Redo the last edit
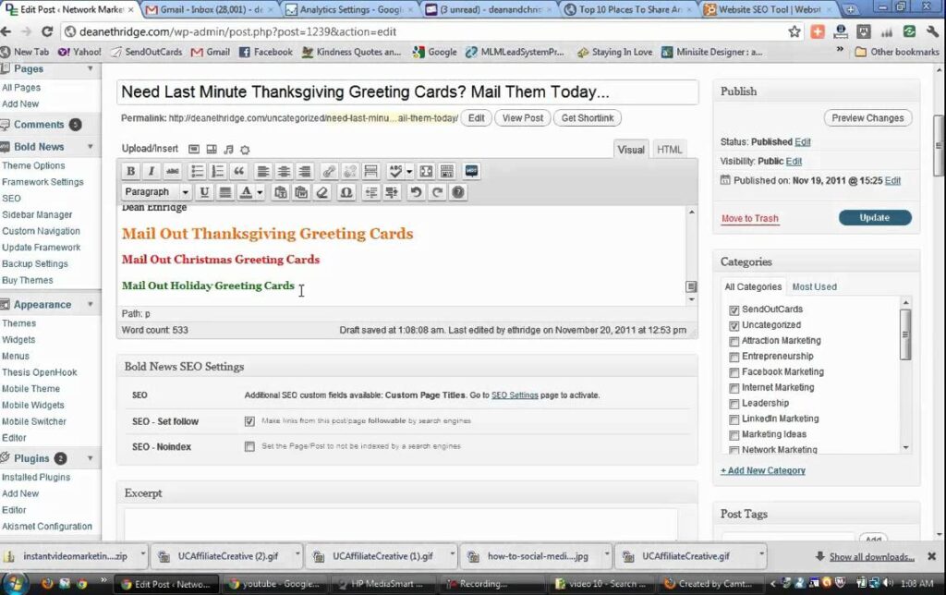This screenshot has height=595, width=946. tap(437, 192)
